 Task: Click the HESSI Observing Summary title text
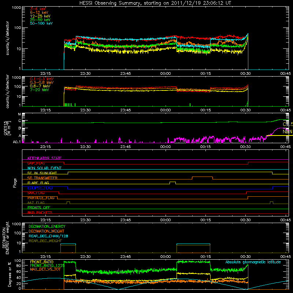(x=155, y=3)
